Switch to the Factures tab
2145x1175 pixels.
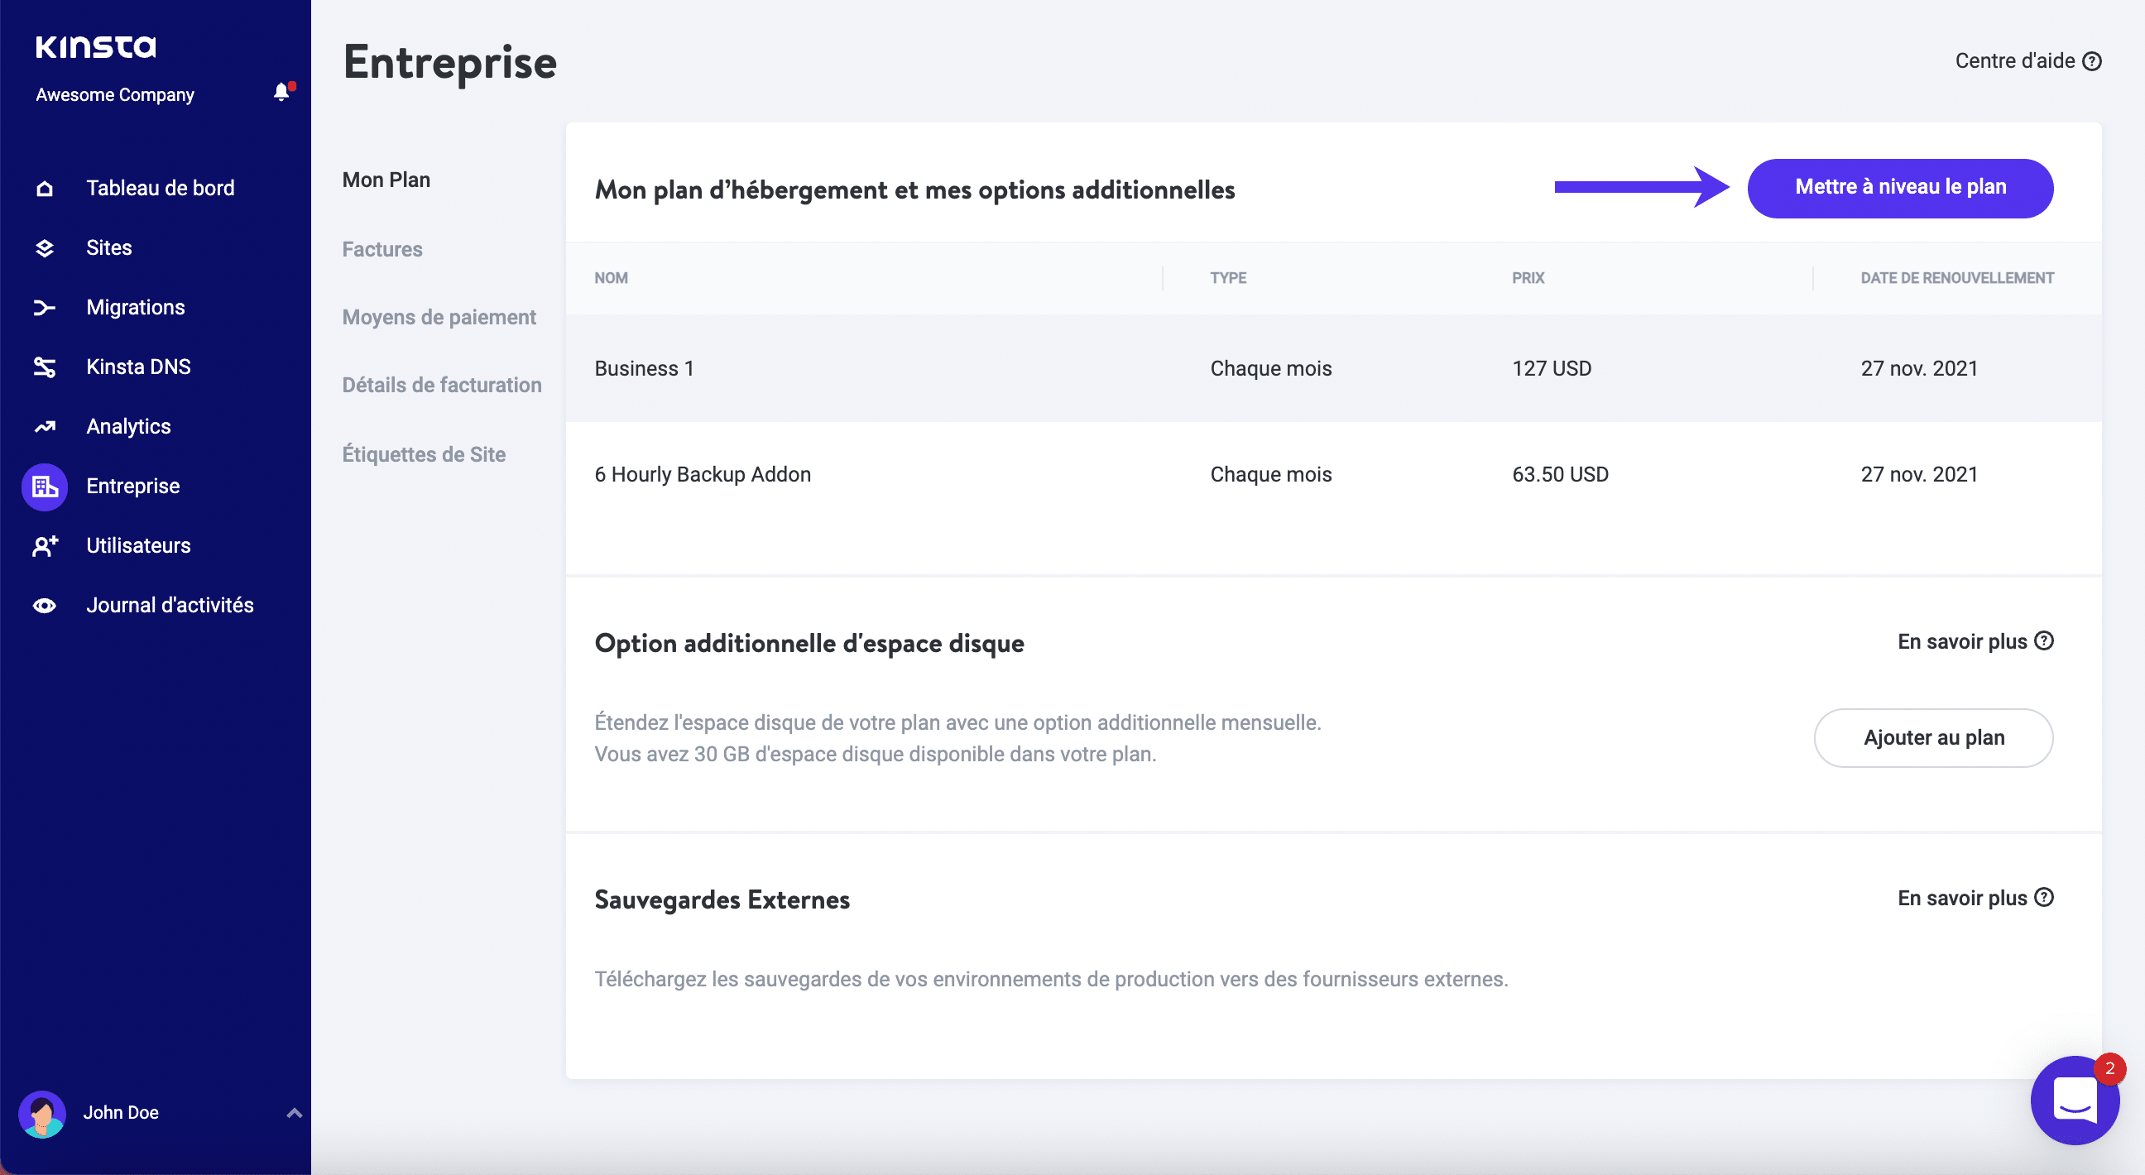(x=382, y=250)
